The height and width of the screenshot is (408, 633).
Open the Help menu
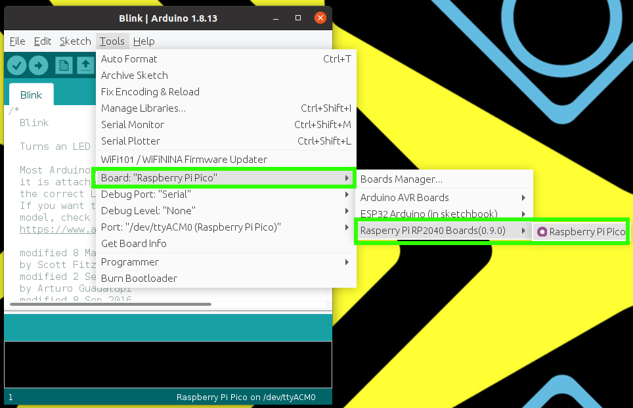pos(144,41)
